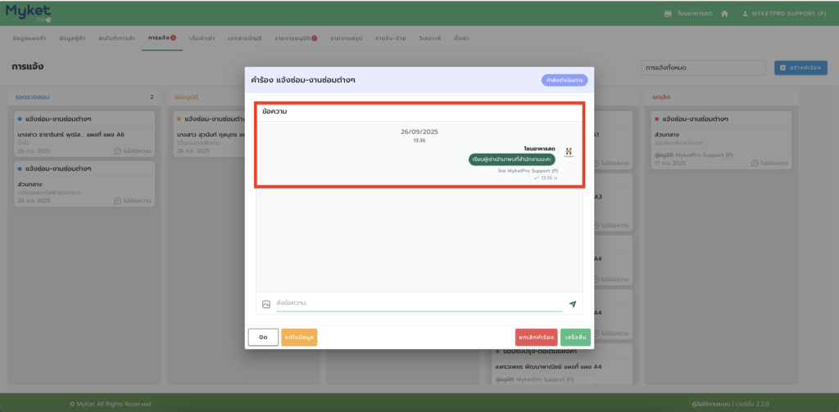Open the การแจ้งทั้งหมด filter dropdown

click(x=703, y=67)
